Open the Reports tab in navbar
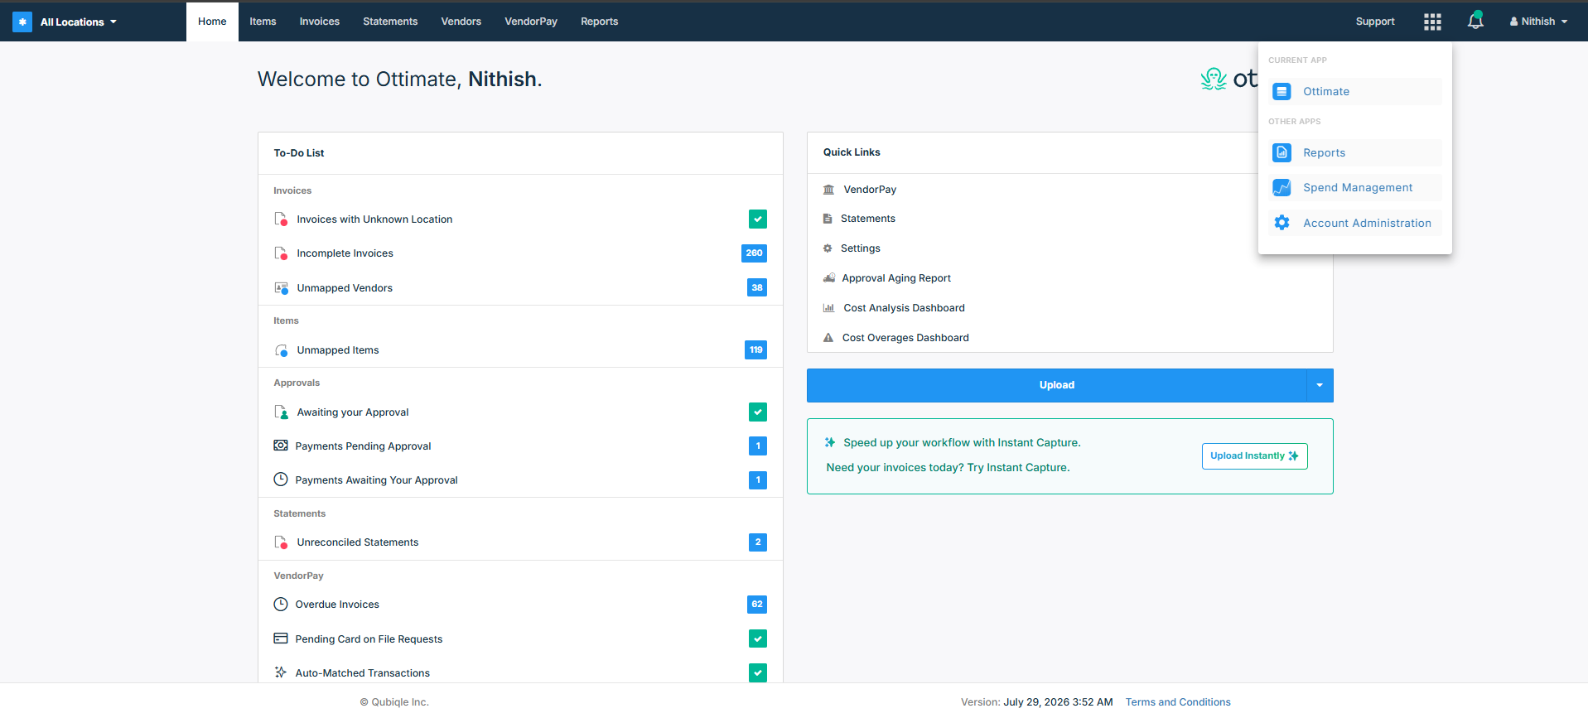 600,22
